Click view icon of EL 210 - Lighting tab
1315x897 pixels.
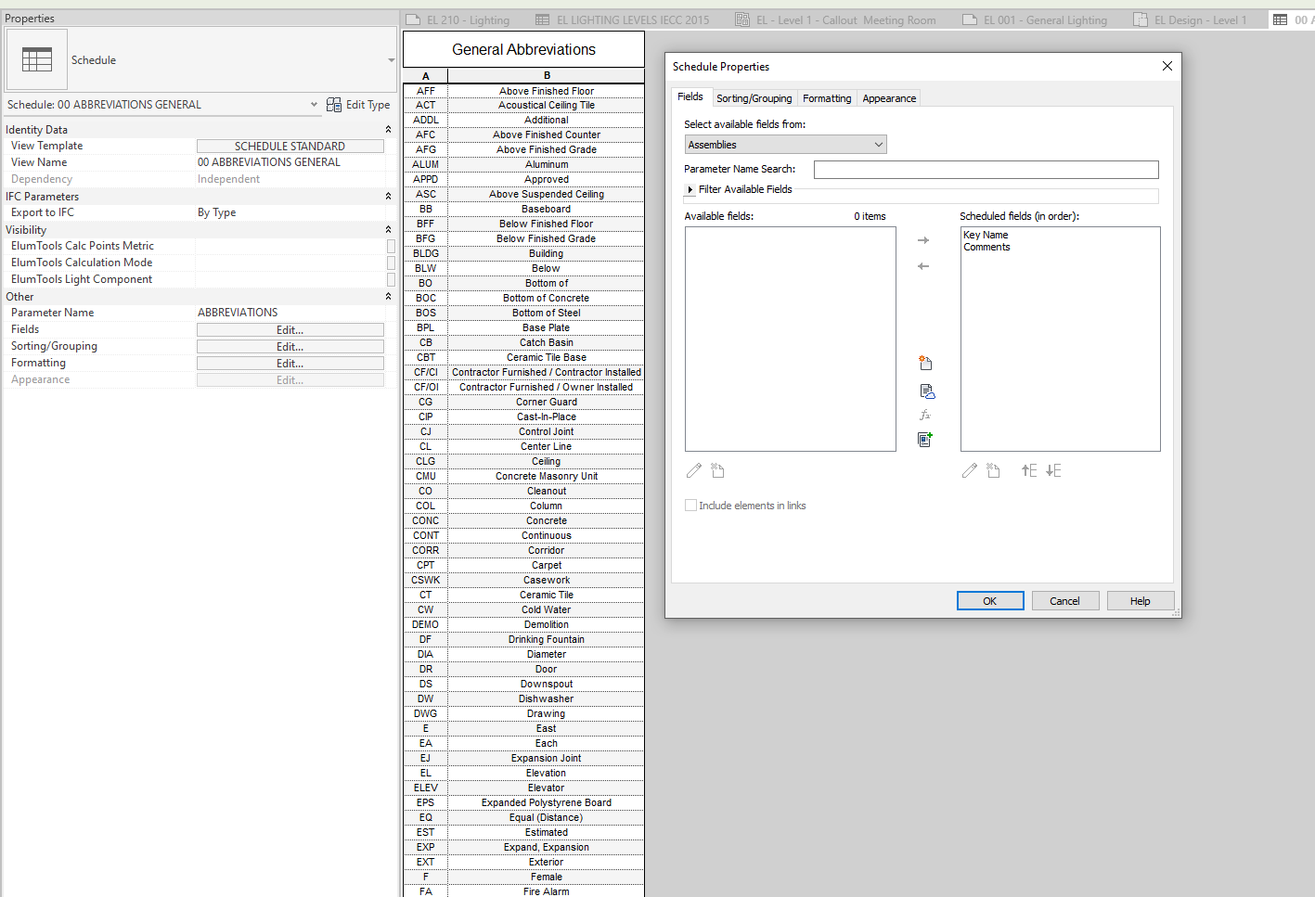(413, 19)
